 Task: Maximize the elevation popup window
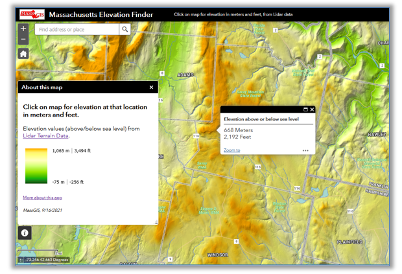tap(306, 109)
